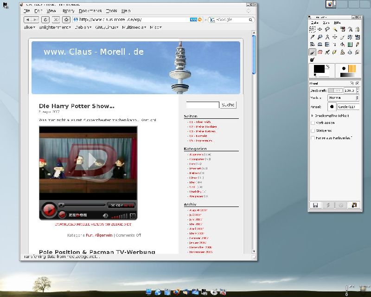This screenshot has height=297, width=371.
Task: Open the Enlightenment bookmarks dropdown
Action: 55,27
